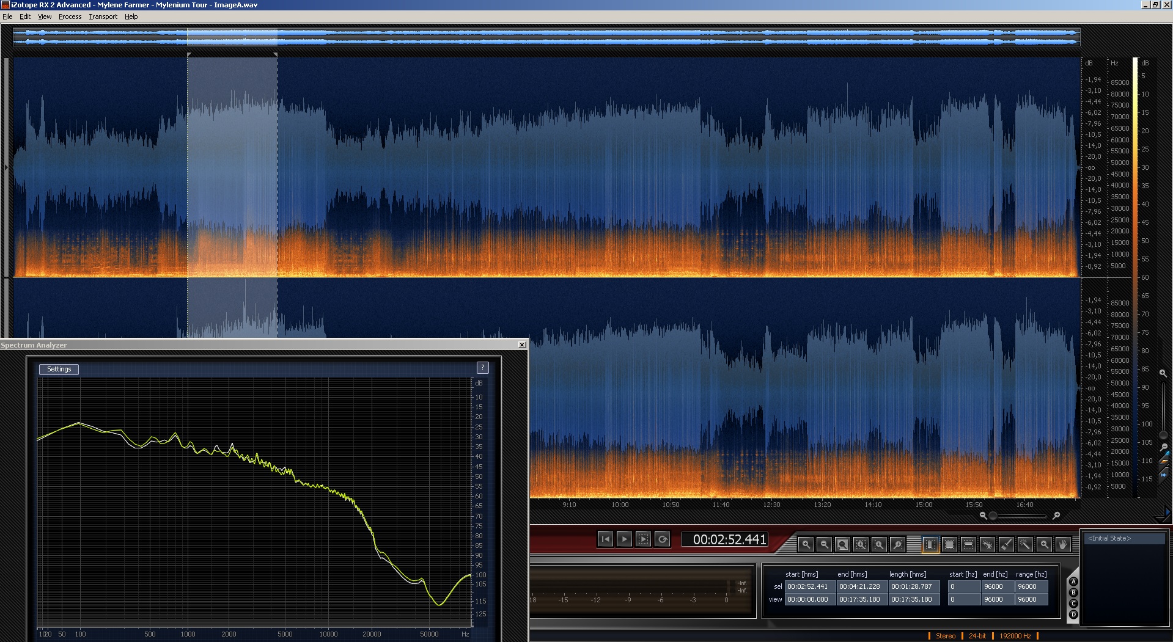Click the 24-bit status bar entry
Image resolution: width=1173 pixels, height=642 pixels.
pos(977,636)
